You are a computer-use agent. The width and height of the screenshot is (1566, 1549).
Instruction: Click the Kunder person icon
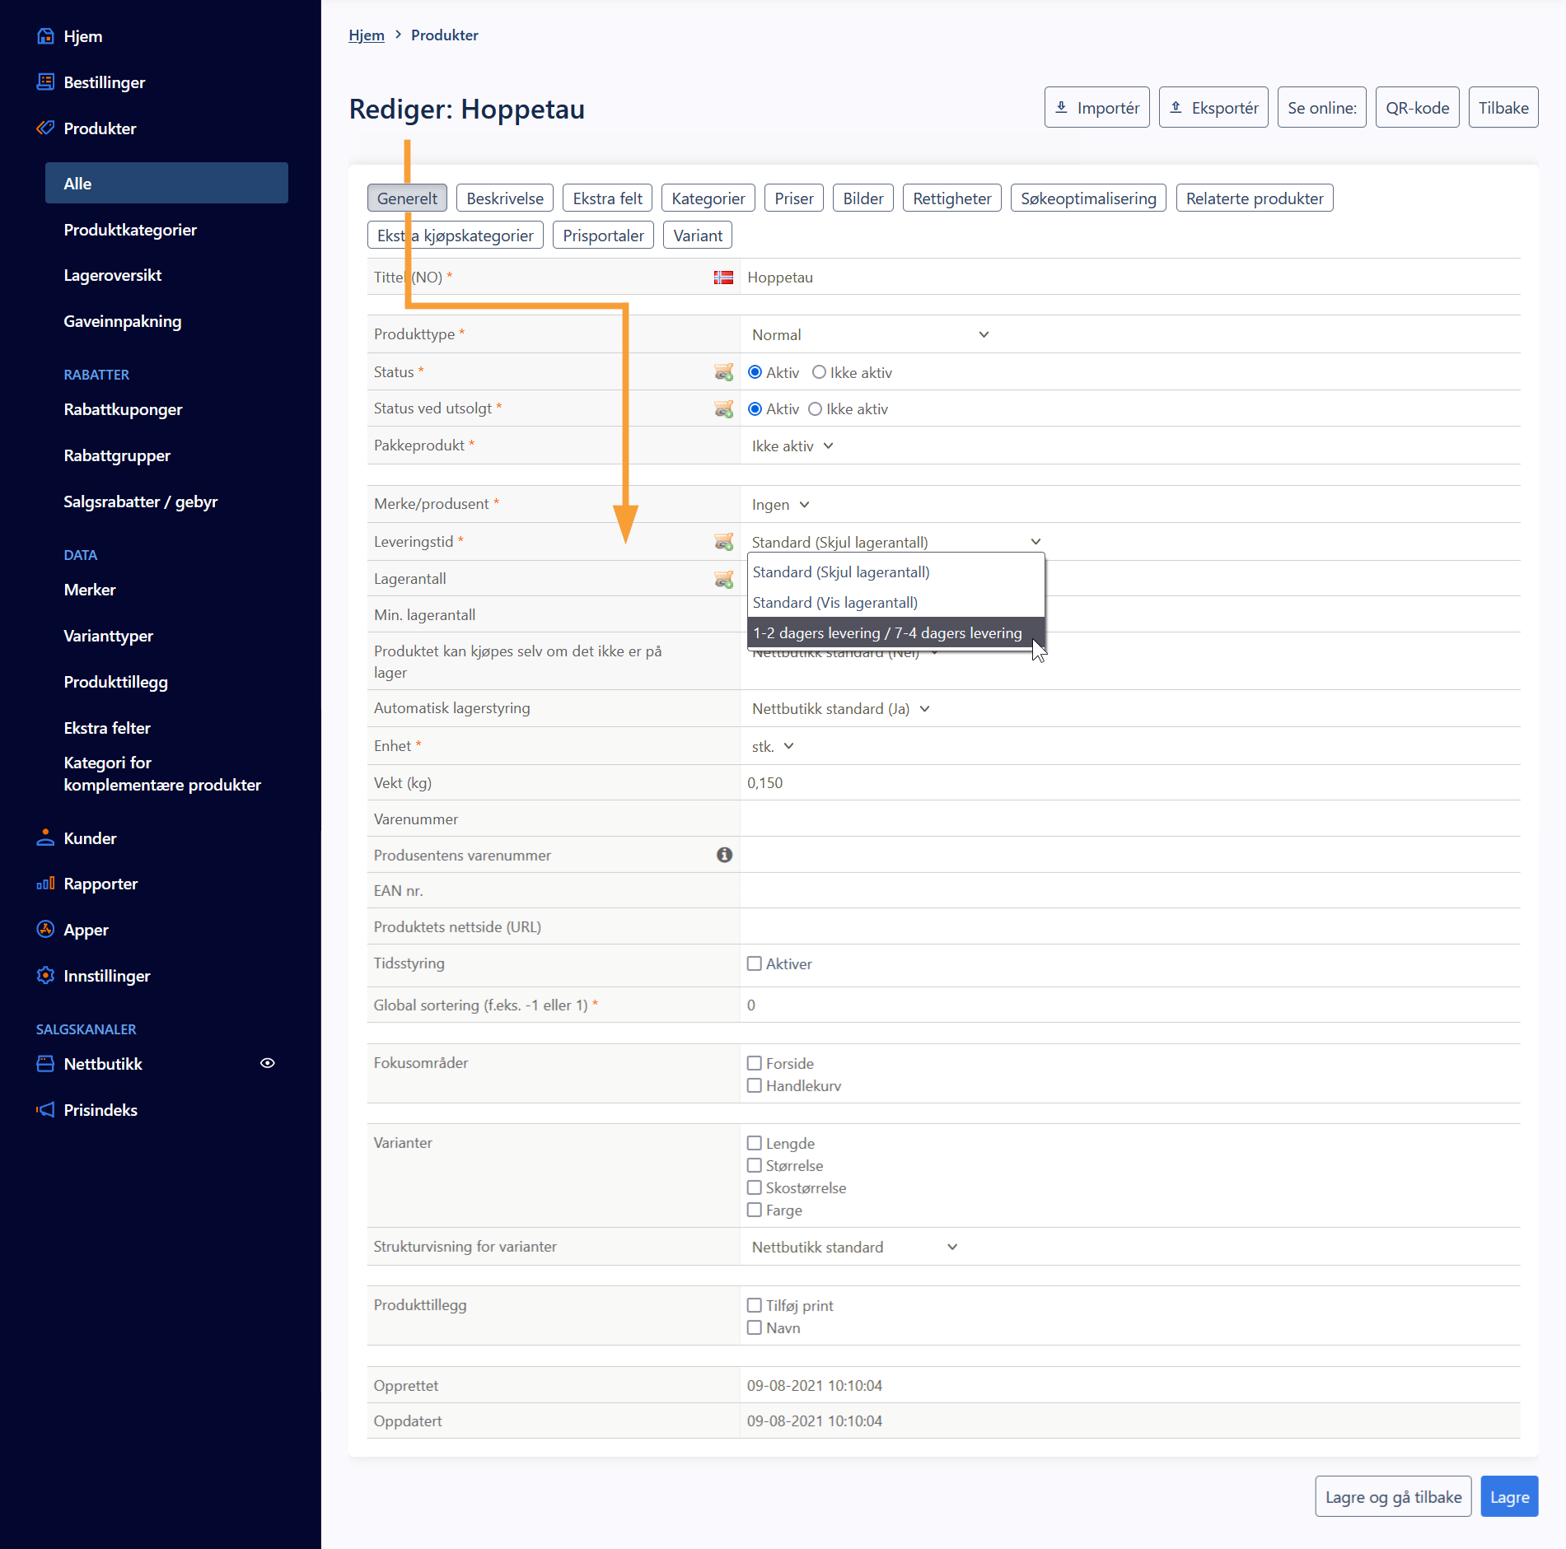pos(45,838)
